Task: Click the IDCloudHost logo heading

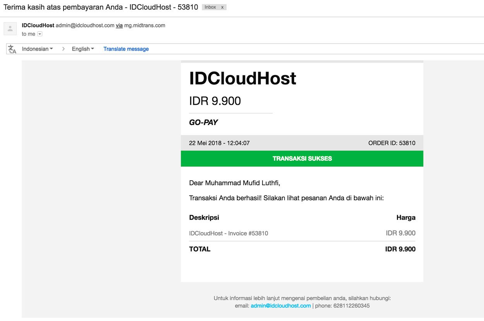Action: click(x=242, y=79)
